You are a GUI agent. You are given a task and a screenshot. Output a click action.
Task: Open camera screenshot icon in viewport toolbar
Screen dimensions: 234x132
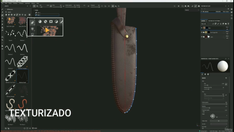pyautogui.click(x=199, y=6)
